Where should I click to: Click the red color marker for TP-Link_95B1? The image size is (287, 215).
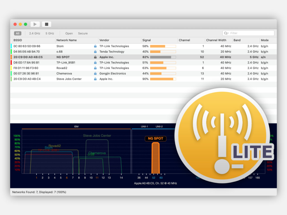click(11, 62)
